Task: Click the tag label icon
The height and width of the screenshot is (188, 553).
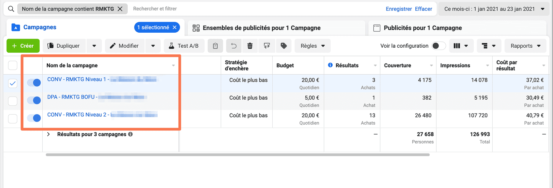Action: tap(284, 46)
